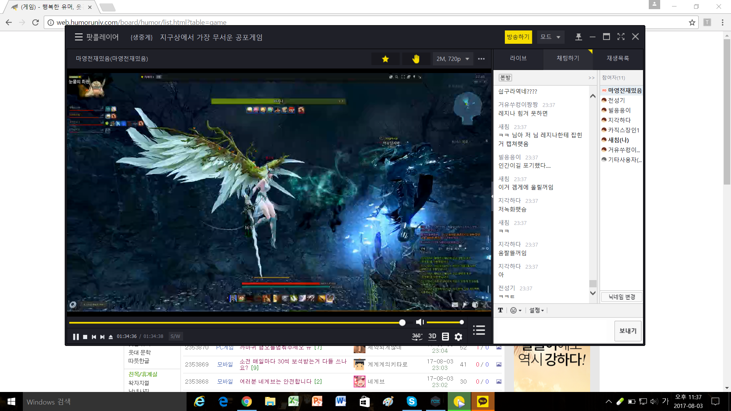Open Skype from the taskbar
This screenshot has height=411, width=731.
tap(412, 401)
